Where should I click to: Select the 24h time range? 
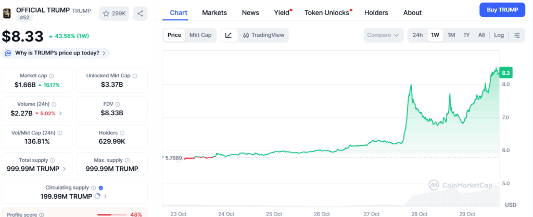coord(417,35)
